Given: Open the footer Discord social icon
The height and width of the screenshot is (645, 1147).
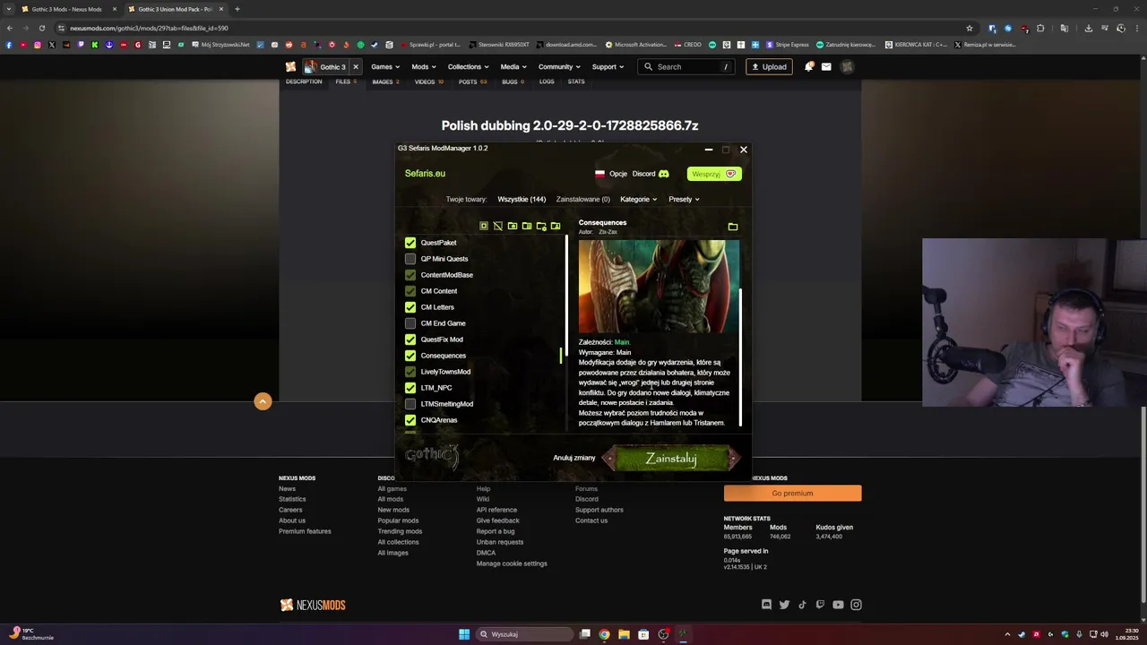Looking at the screenshot, I should pyautogui.click(x=766, y=605).
